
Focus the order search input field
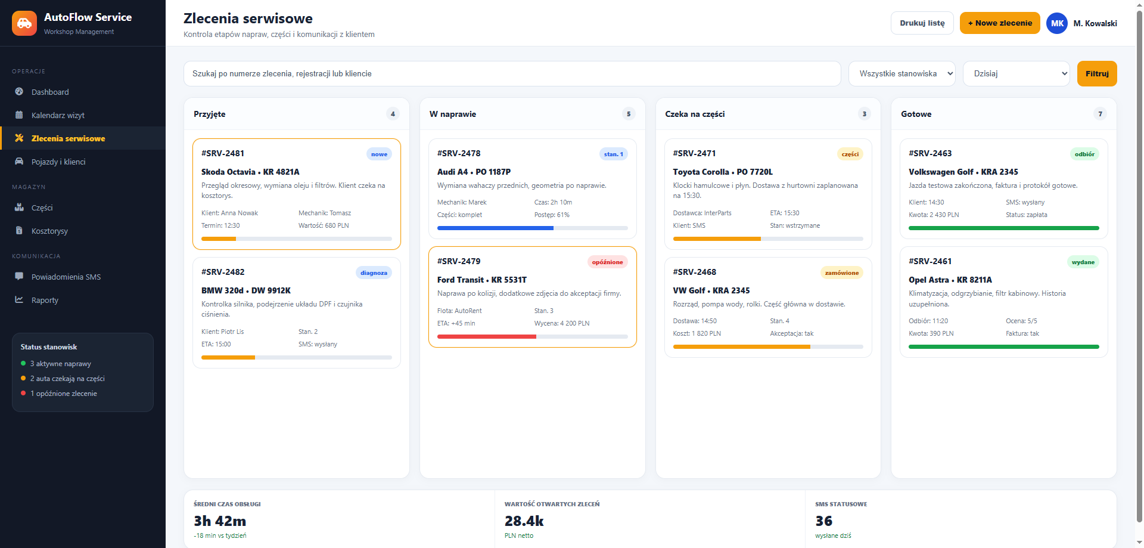(512, 73)
